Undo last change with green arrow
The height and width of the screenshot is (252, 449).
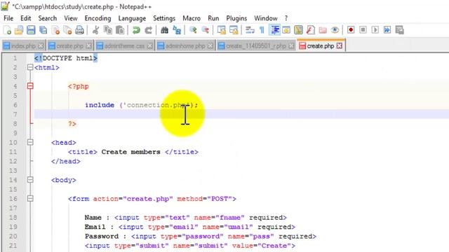tap(136, 30)
